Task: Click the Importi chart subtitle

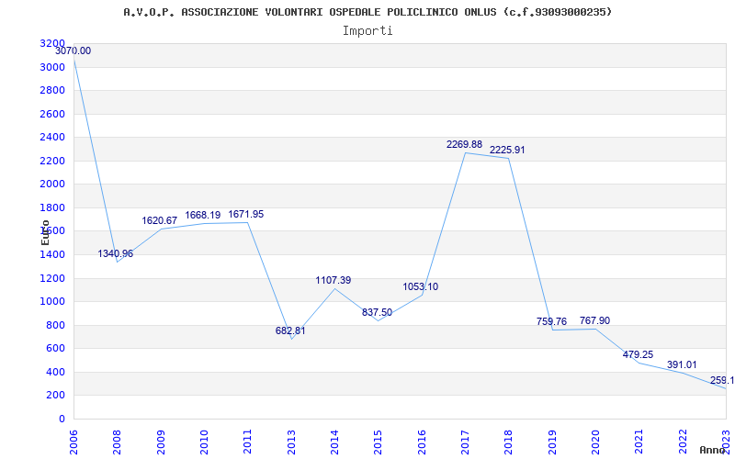Action: click(367, 31)
